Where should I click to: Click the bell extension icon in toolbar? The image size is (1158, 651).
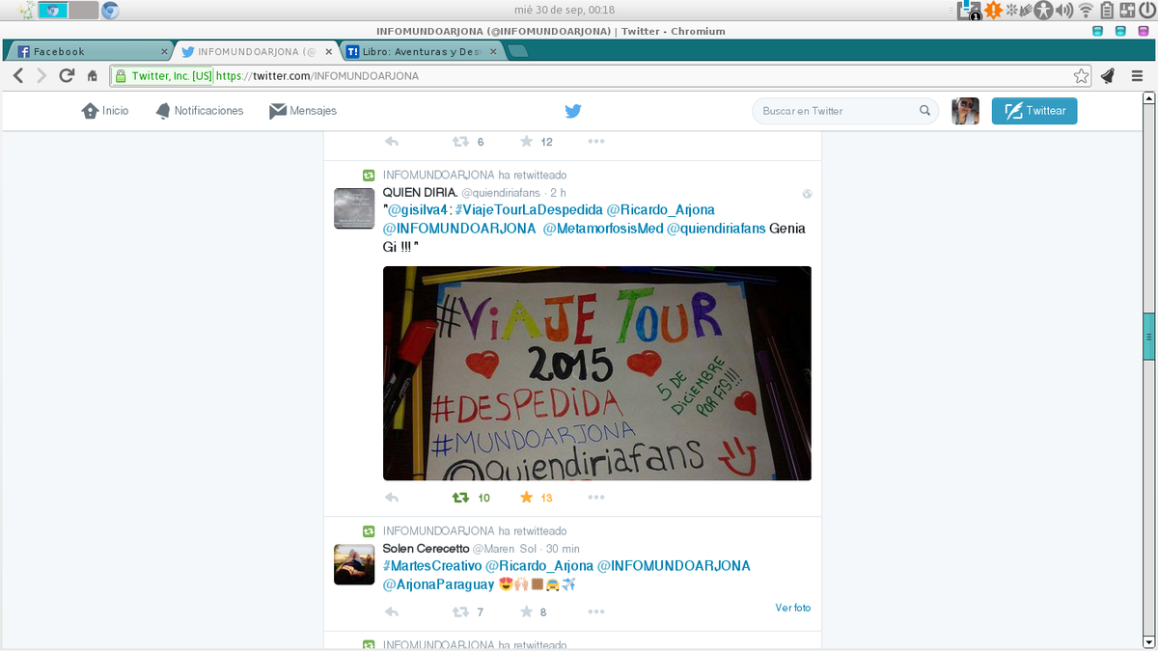1108,75
